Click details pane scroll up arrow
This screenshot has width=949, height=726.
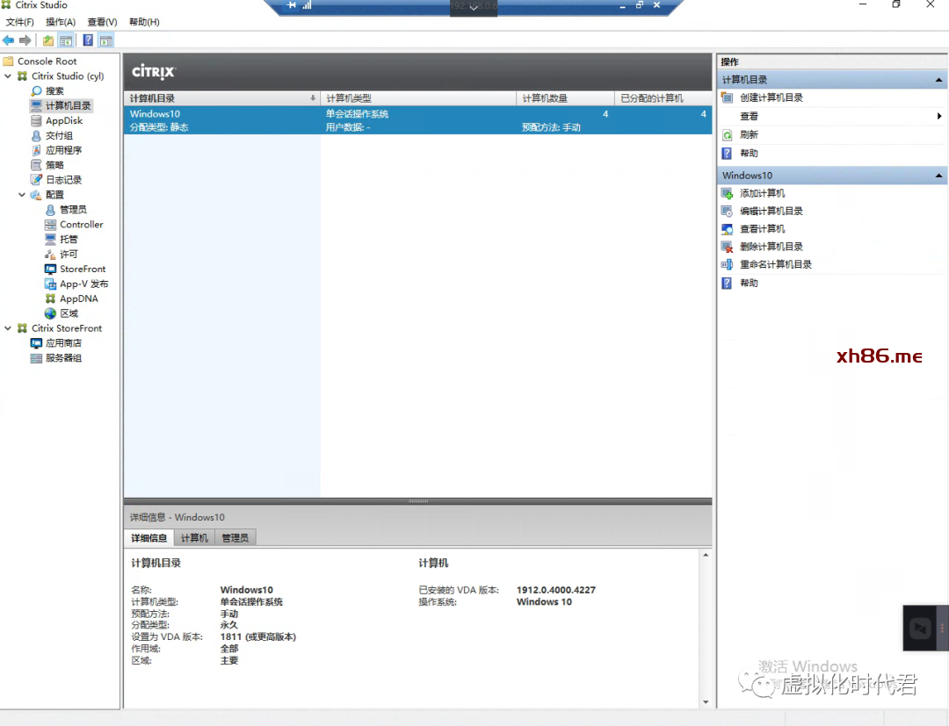[706, 555]
